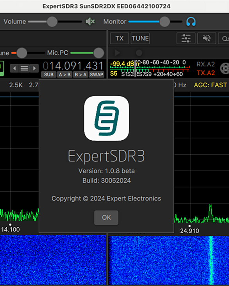Open the band menu hamburger icon
This screenshot has width=229, height=286.
pyautogui.click(x=24, y=69)
